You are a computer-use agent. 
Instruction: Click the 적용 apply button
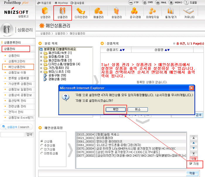192,173
